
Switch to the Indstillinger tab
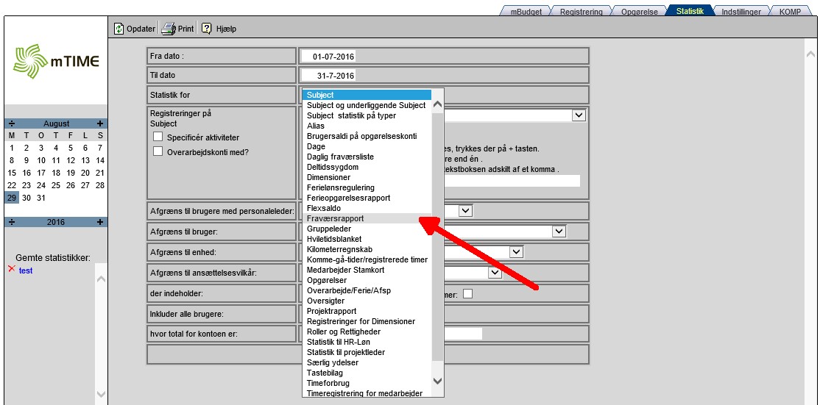point(741,12)
